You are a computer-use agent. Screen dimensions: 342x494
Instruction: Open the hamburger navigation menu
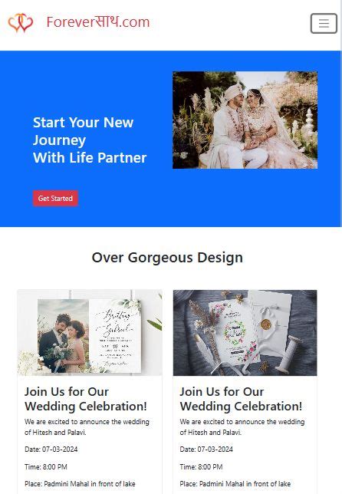tap(324, 23)
